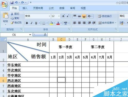Image resolution: width=128 pixels, height=97 pixels.
Task: Align text right
Action: pos(84,23)
